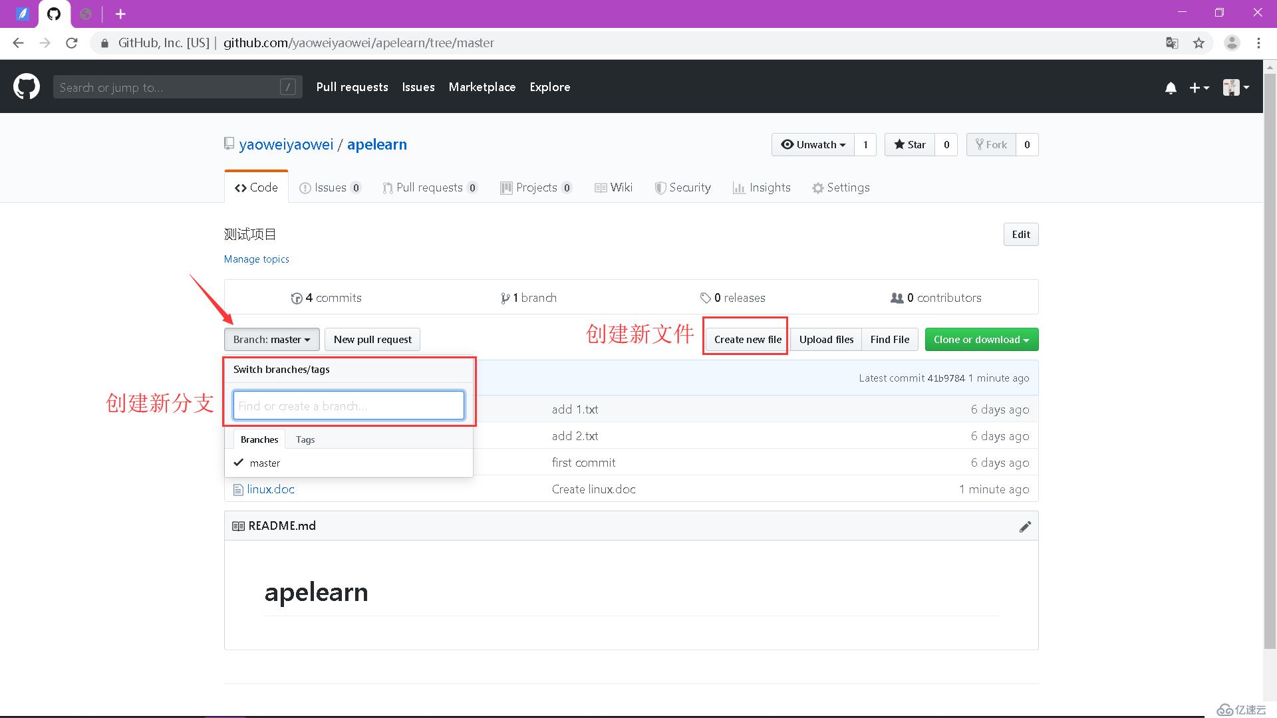Click the Watch/Unwatch eye icon

pos(786,144)
